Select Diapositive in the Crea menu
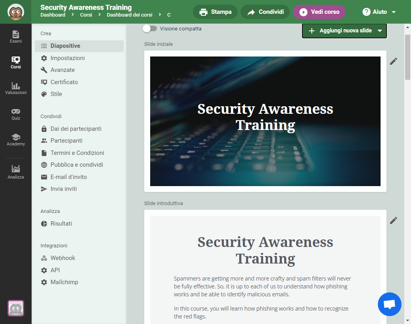411x324 pixels. tap(79, 46)
